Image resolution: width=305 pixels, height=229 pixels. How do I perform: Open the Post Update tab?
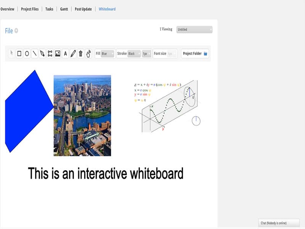[x=83, y=9]
